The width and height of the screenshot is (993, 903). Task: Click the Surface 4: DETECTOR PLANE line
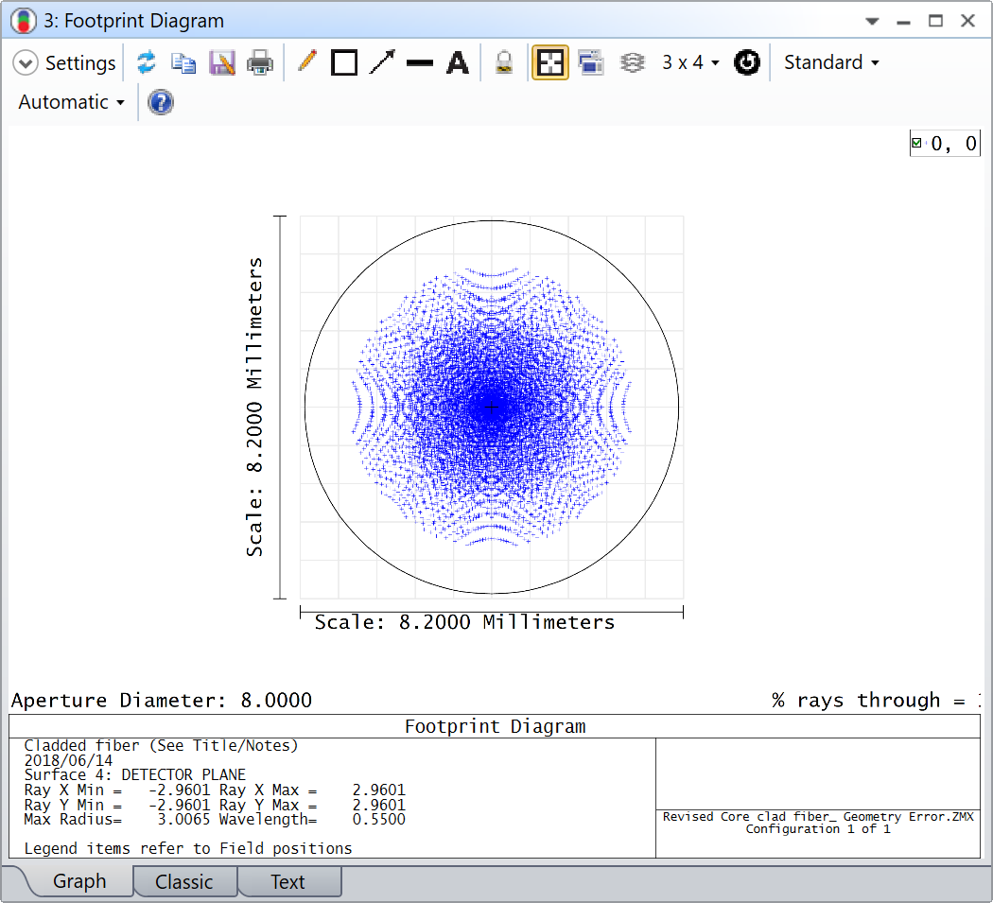pos(135,774)
